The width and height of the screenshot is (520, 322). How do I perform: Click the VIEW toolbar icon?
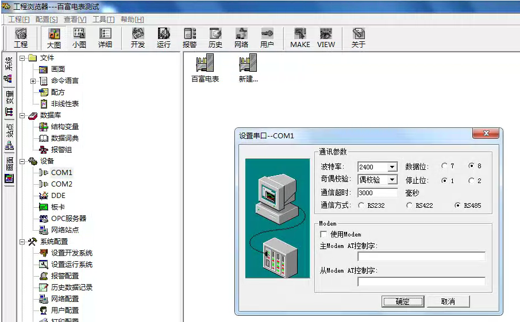pos(326,38)
